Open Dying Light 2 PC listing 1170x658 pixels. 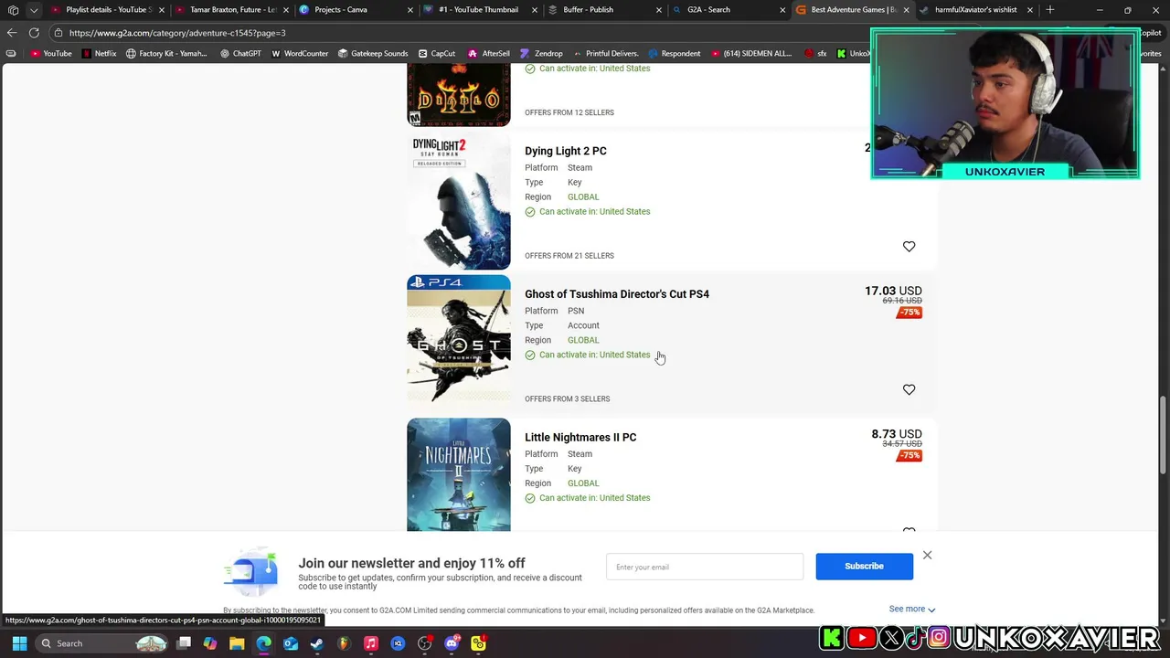(565, 151)
